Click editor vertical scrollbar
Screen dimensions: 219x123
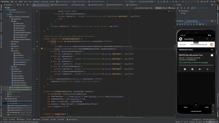tap(175, 47)
